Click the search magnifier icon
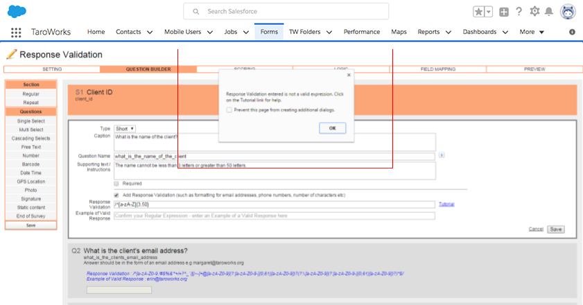The height and width of the screenshot is (305, 583). point(196,12)
